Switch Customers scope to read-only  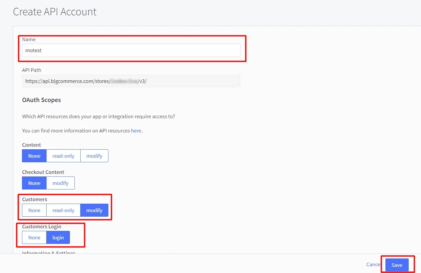(x=63, y=210)
